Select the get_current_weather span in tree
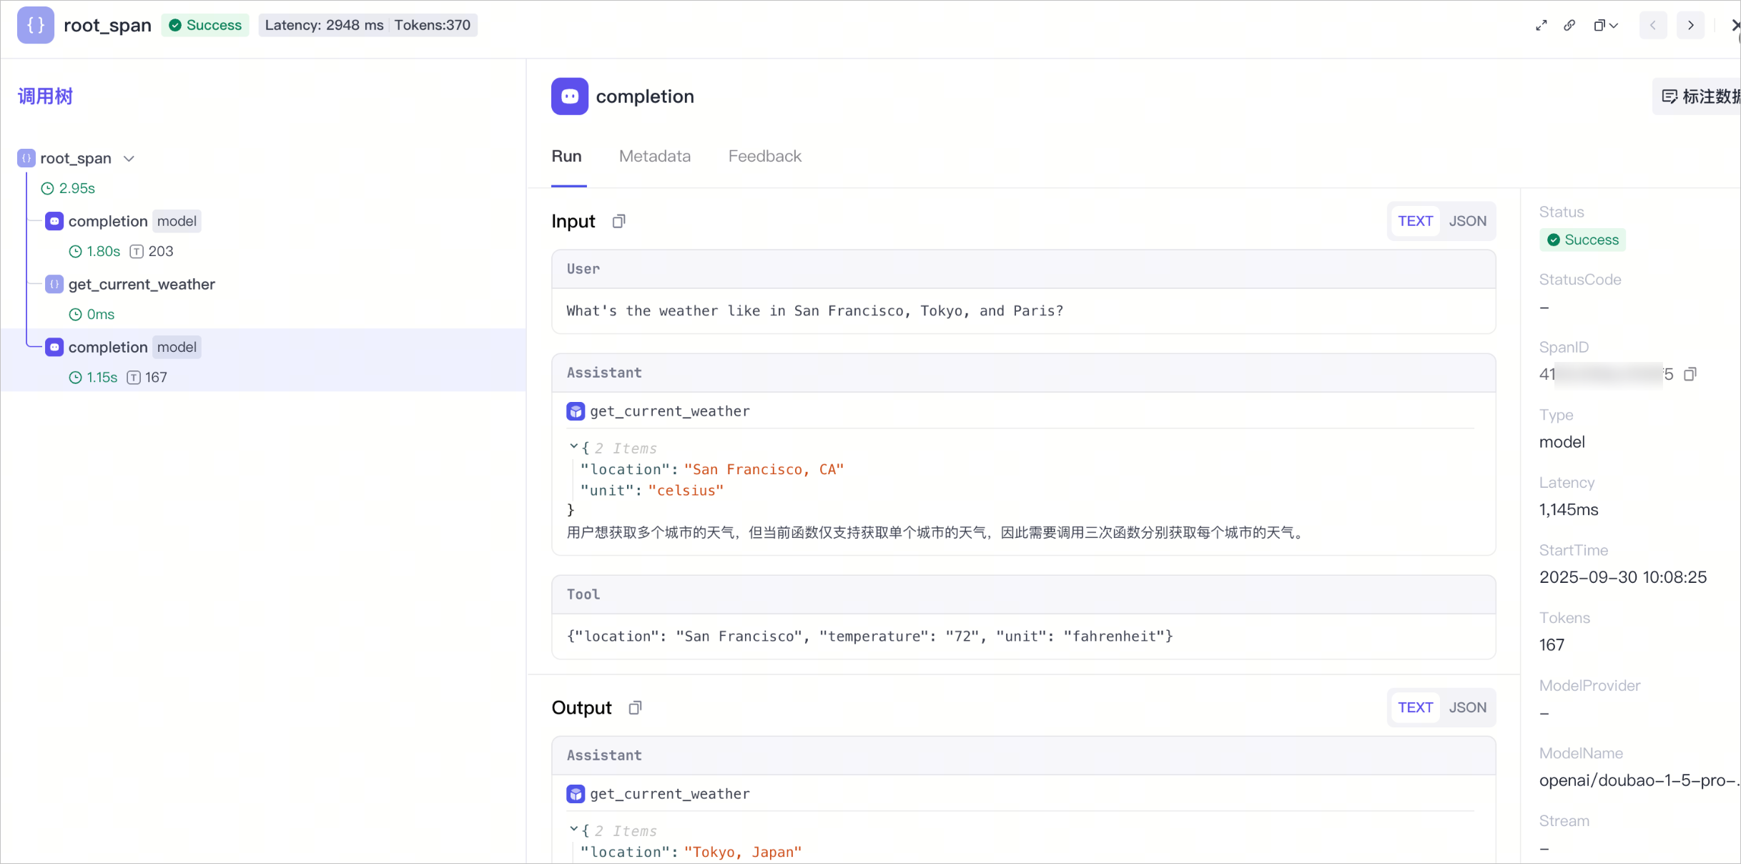Viewport: 1741px width, 864px height. [x=142, y=285]
